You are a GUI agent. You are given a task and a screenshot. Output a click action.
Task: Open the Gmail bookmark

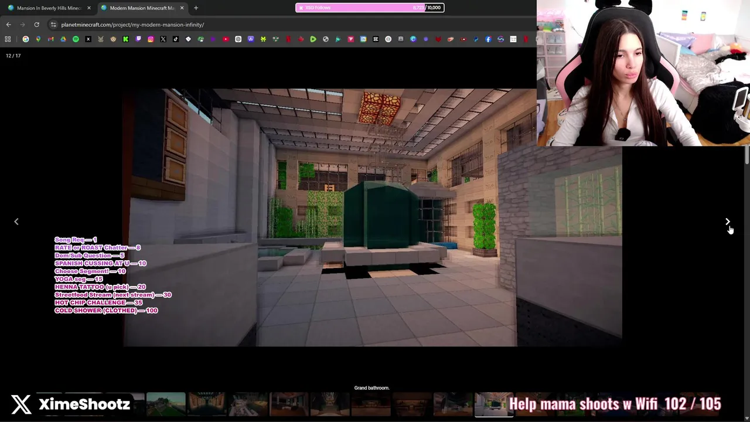pos(50,39)
